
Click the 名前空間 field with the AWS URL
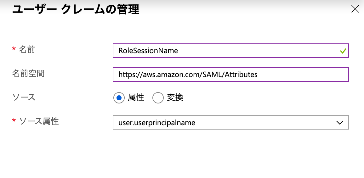(x=231, y=75)
